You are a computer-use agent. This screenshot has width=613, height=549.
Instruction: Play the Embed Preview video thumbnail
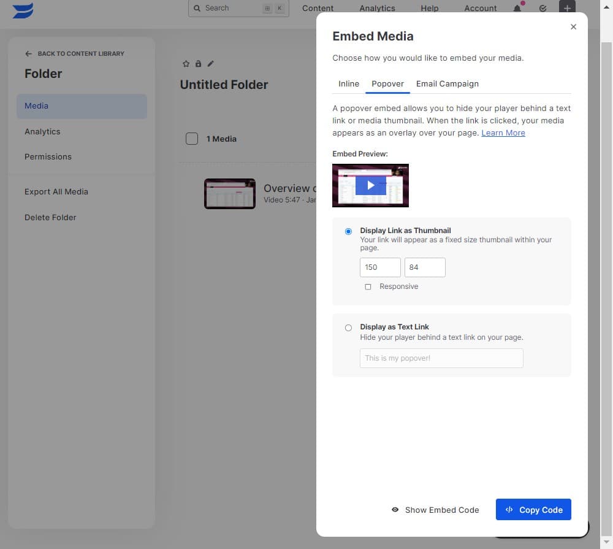click(370, 185)
